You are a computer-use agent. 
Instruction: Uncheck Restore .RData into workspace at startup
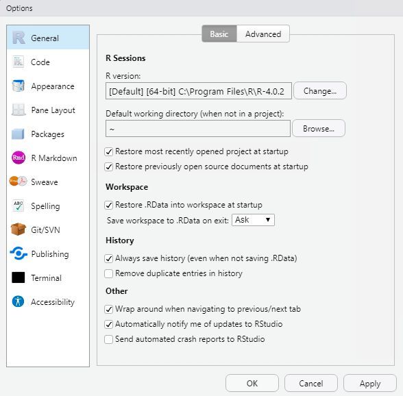[109, 205]
